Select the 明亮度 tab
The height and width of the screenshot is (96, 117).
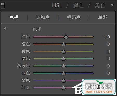(x=74, y=17)
